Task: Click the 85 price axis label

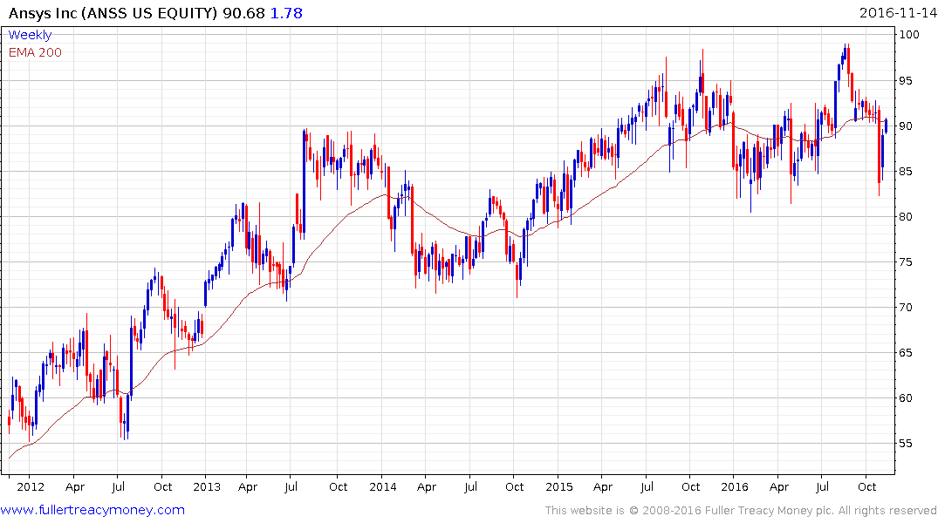Action: 906,172
